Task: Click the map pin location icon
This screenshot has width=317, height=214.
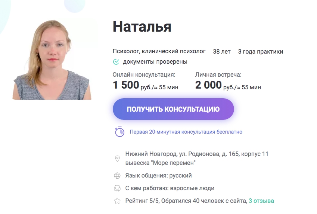Action: [x=117, y=159]
